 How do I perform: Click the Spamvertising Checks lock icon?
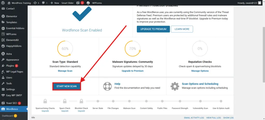45,101
